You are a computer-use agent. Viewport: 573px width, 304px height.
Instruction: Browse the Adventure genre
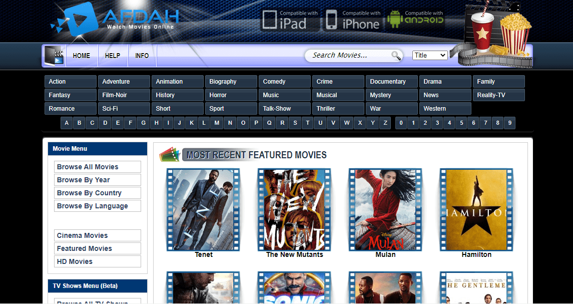(124, 82)
